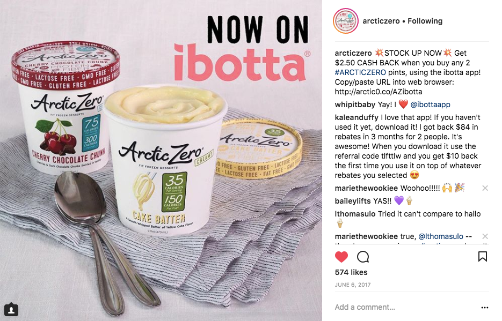The height and width of the screenshot is (321, 502).
Task: Visit the @ibottaapp mention
Action: click(x=430, y=104)
